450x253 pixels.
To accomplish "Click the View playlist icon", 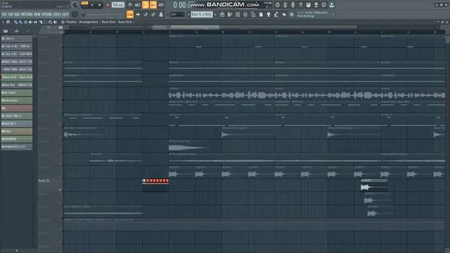I will [222, 14].
